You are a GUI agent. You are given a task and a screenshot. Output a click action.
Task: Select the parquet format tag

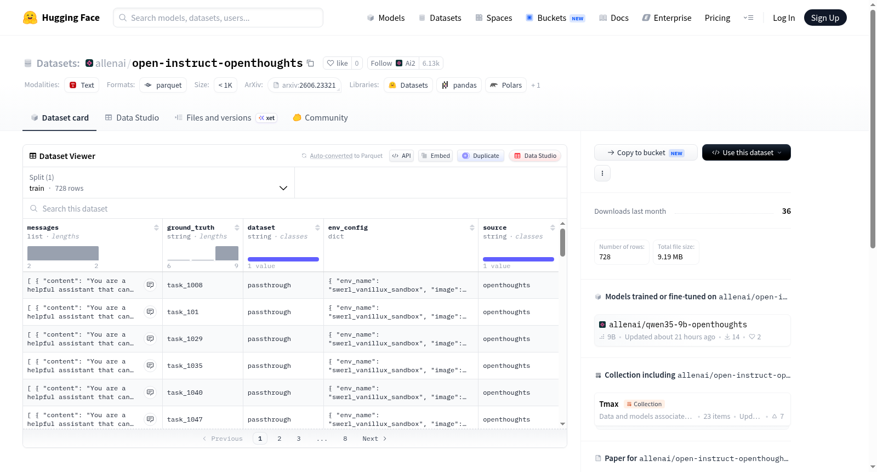(163, 85)
